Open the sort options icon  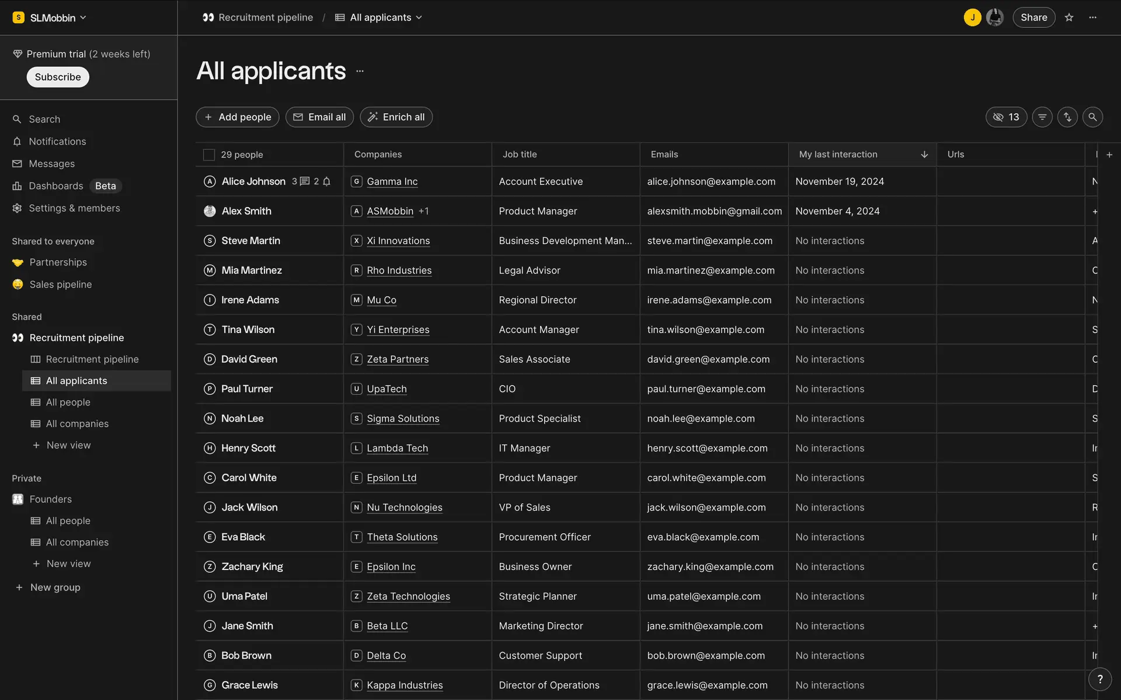[1067, 117]
